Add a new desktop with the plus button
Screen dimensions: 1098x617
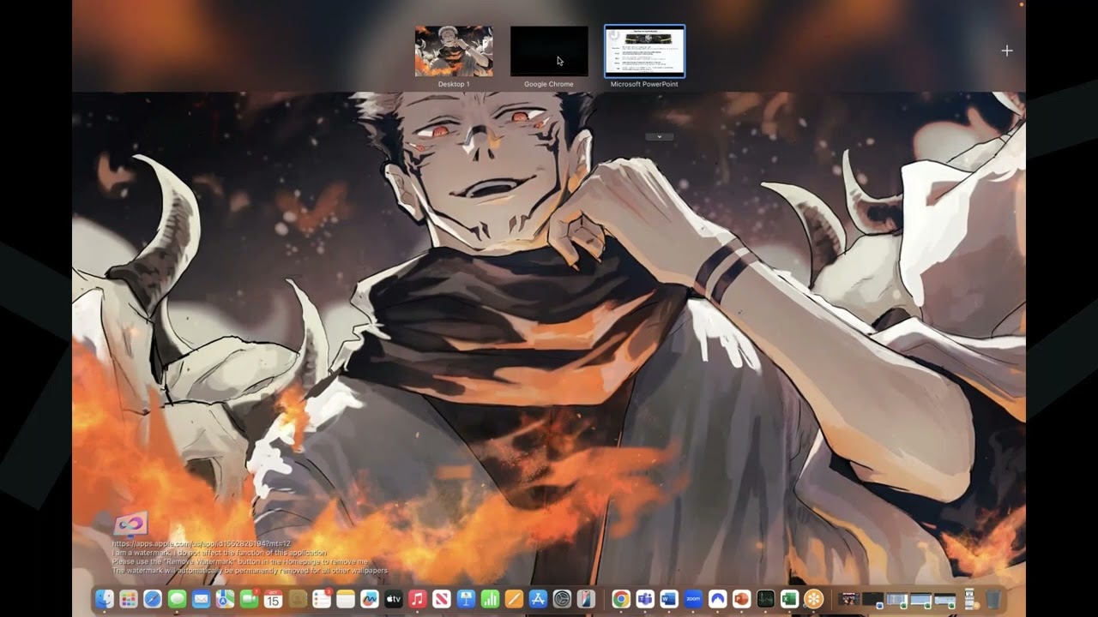point(1007,51)
